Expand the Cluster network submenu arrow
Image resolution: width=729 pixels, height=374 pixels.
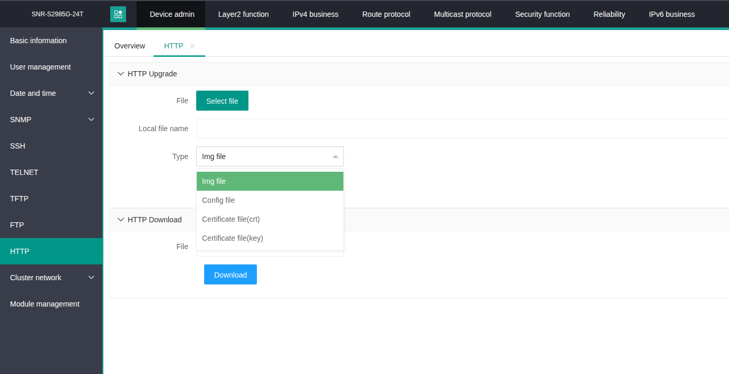tap(91, 278)
